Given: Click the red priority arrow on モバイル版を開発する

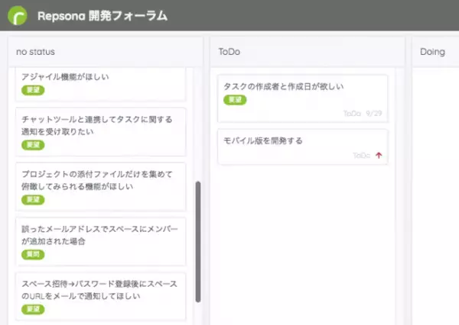Looking at the screenshot, I should click(x=379, y=155).
